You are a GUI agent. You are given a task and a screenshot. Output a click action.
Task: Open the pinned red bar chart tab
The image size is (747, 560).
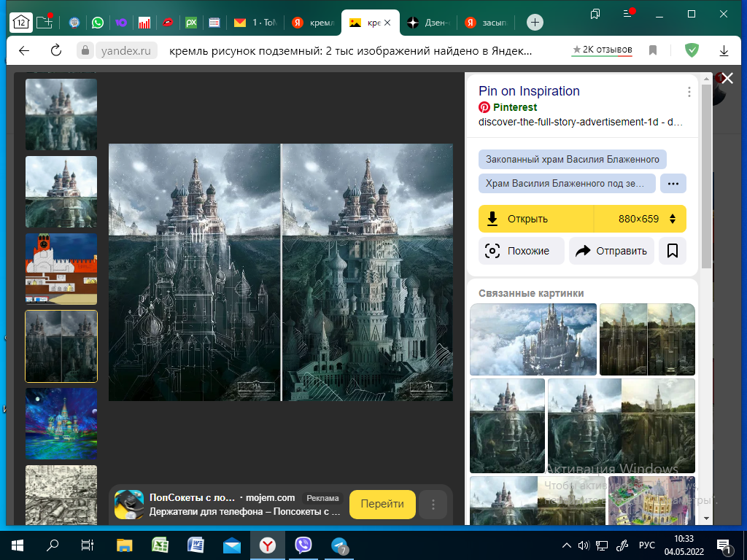coord(144,23)
